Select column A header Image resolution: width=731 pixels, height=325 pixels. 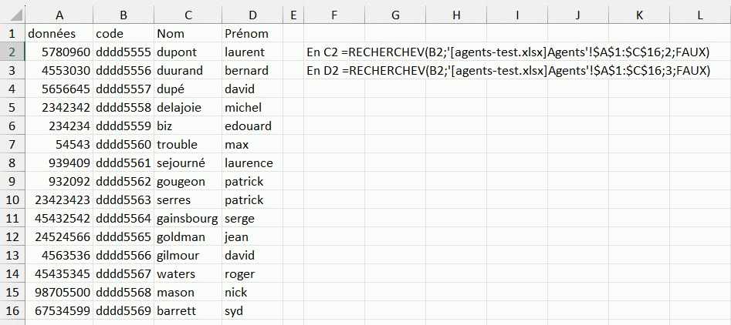pyautogui.click(x=59, y=14)
